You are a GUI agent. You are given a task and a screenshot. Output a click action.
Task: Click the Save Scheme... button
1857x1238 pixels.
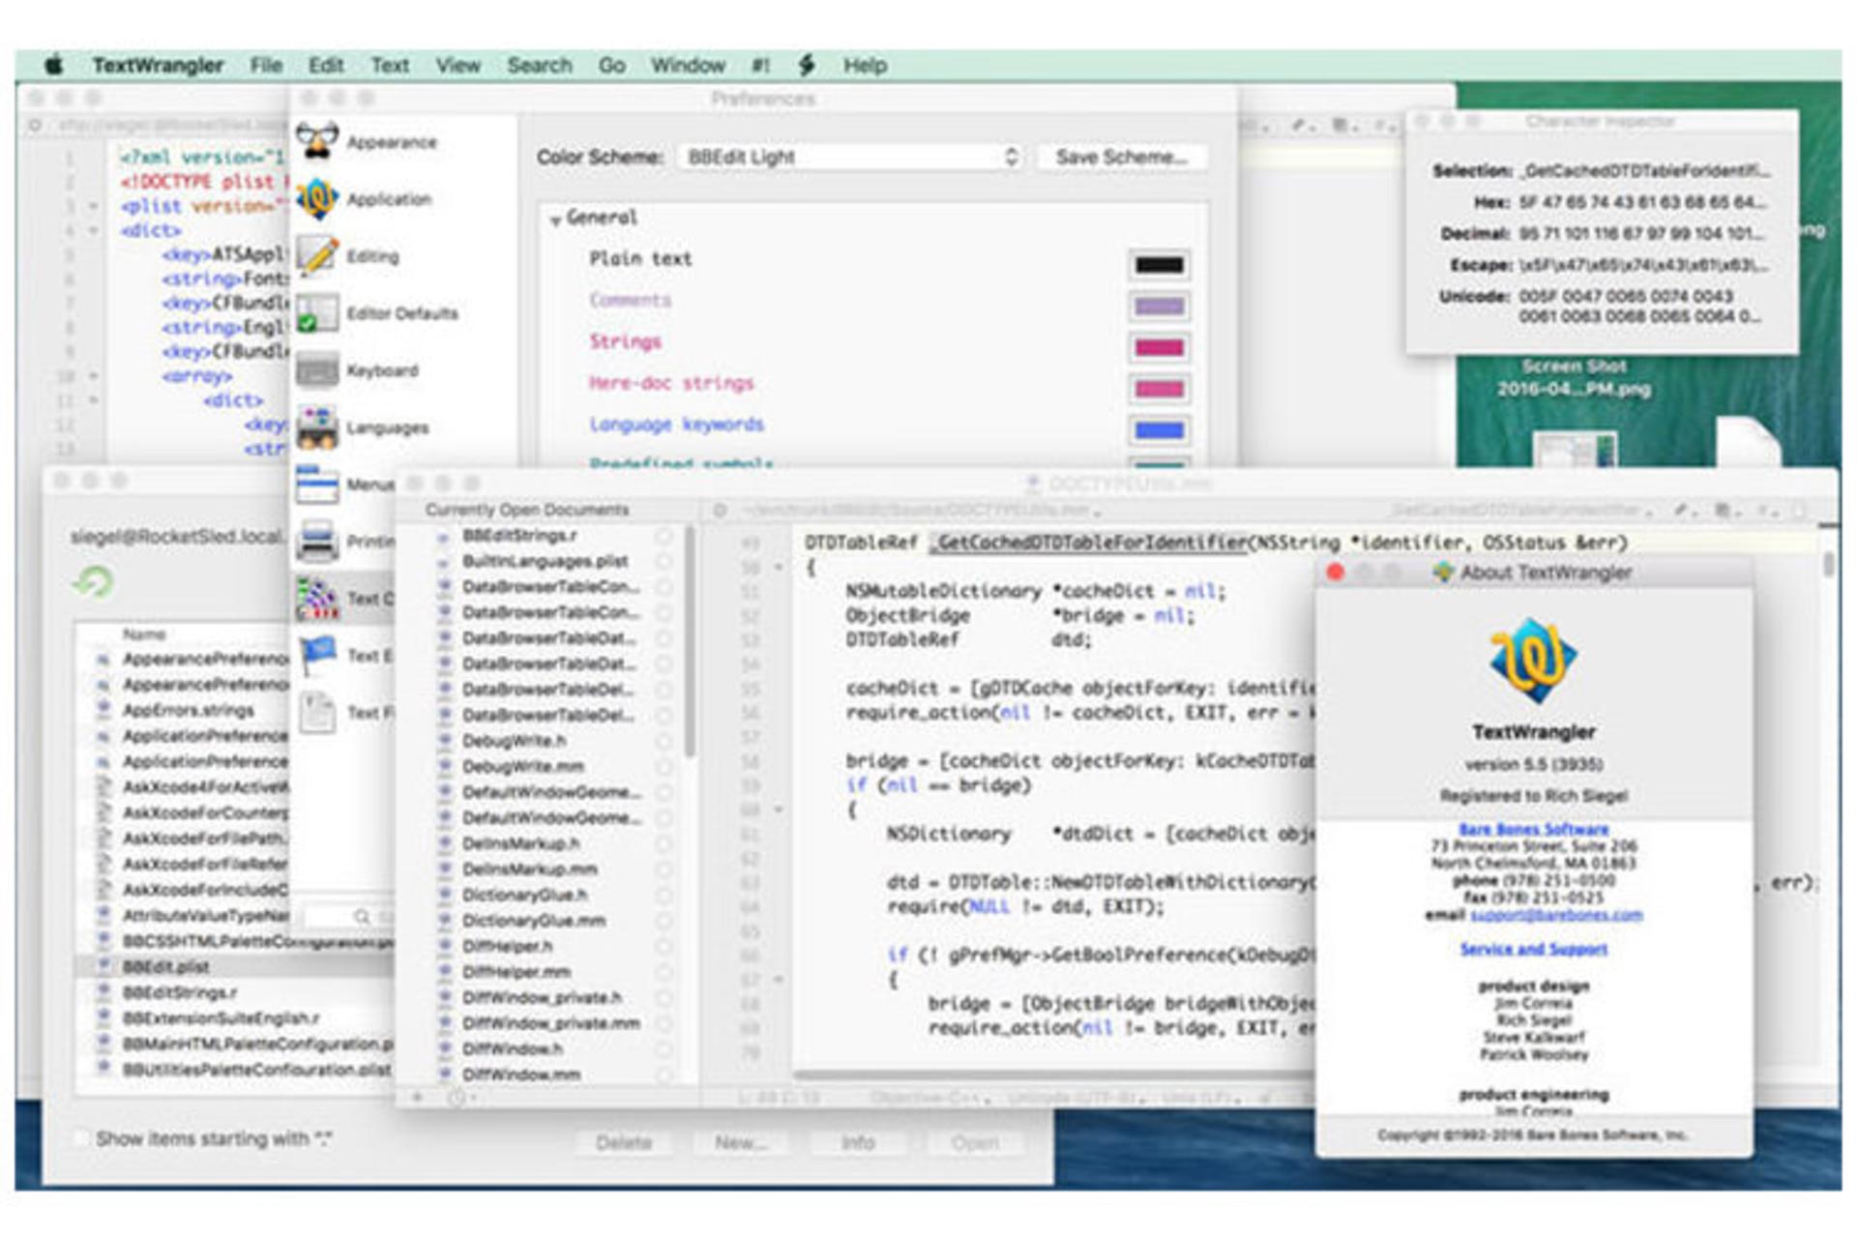click(x=1122, y=157)
